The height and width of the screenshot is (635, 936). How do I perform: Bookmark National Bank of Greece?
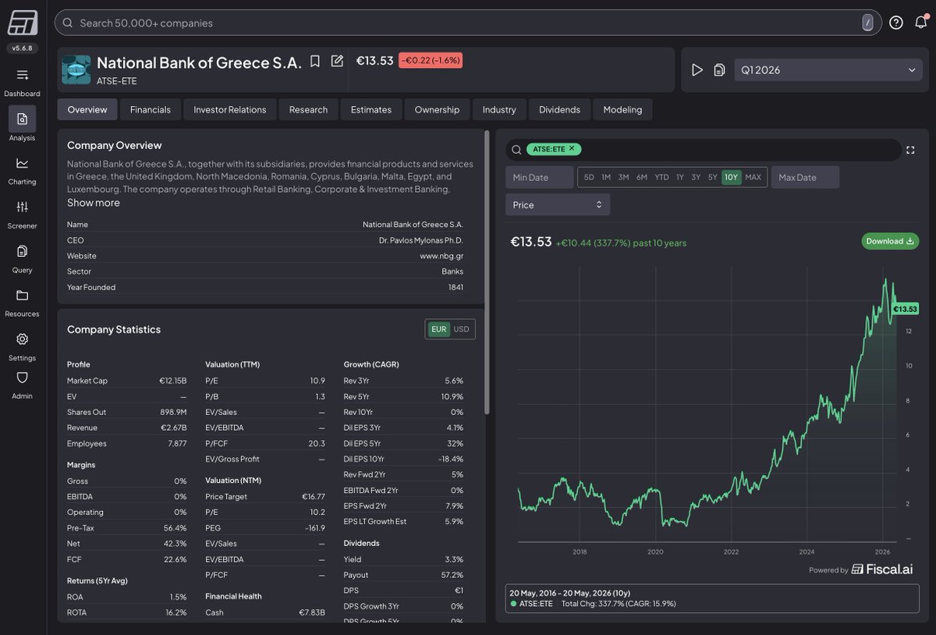pos(315,61)
